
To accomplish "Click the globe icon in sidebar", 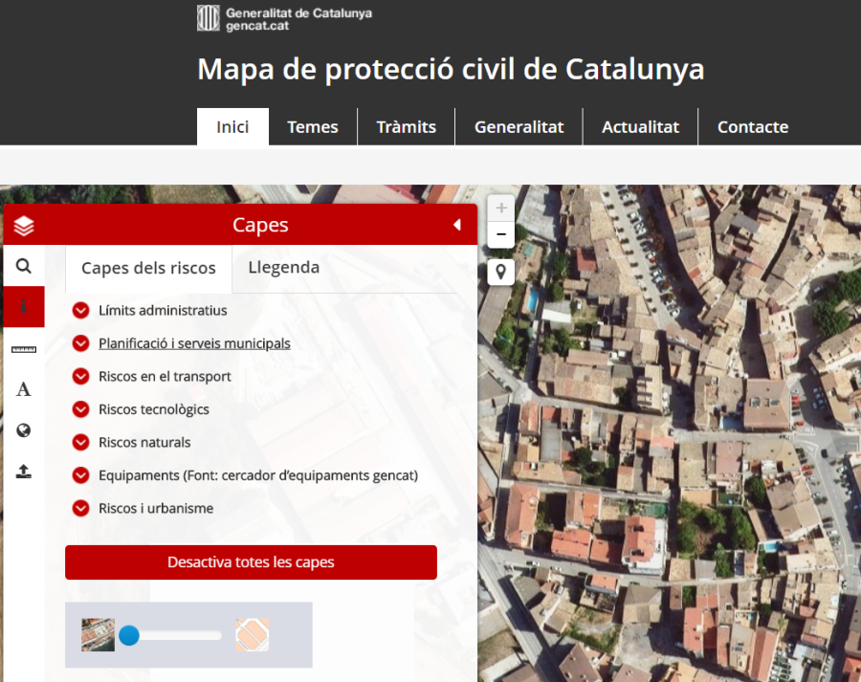I will coord(24,430).
